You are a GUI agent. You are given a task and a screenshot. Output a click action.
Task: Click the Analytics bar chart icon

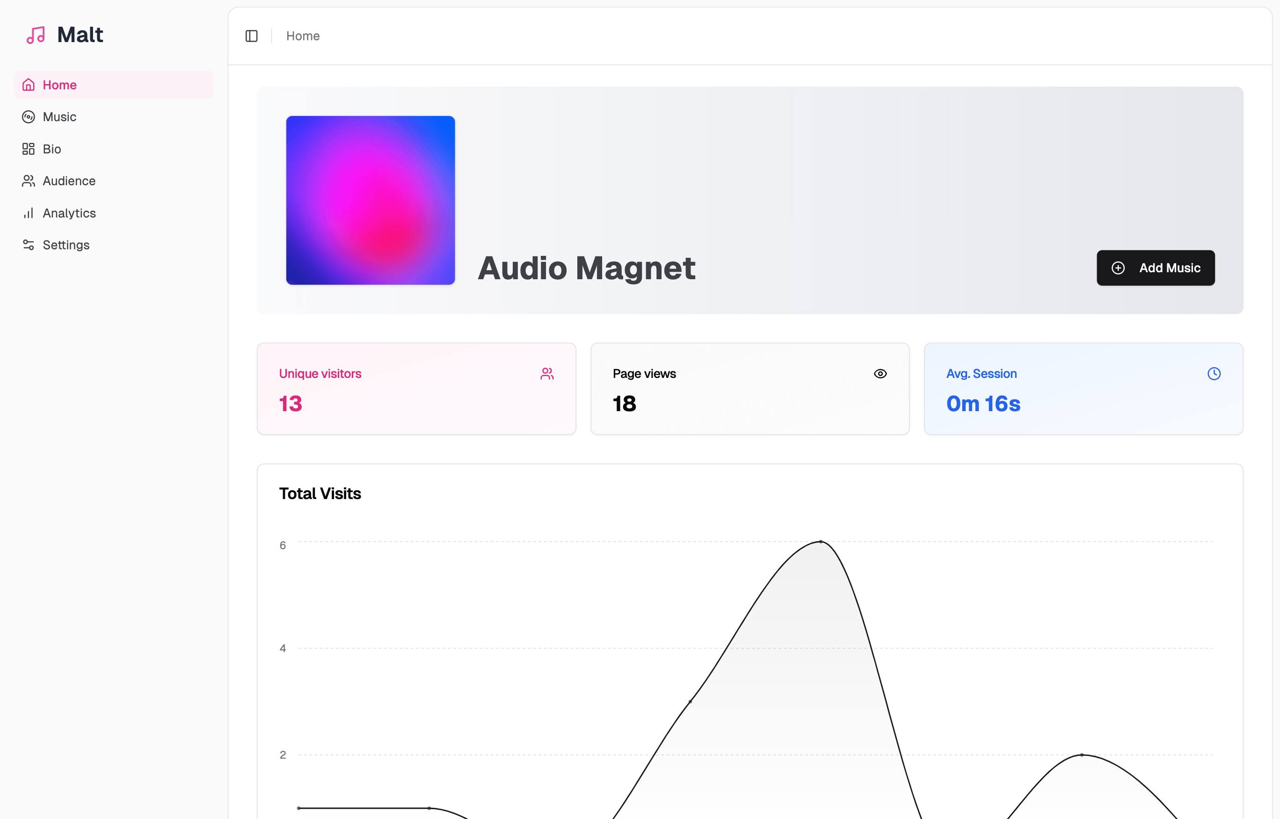28,213
